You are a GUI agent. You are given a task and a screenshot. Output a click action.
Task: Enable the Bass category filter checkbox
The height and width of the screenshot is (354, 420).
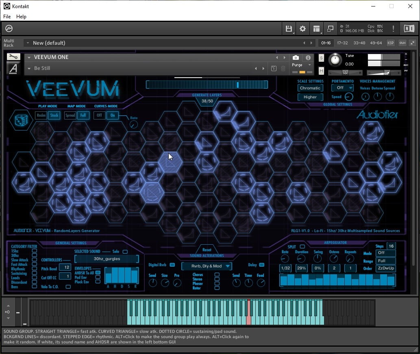click(34, 287)
